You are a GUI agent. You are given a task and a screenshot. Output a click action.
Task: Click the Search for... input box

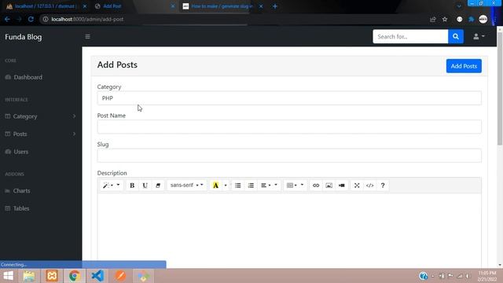410,37
